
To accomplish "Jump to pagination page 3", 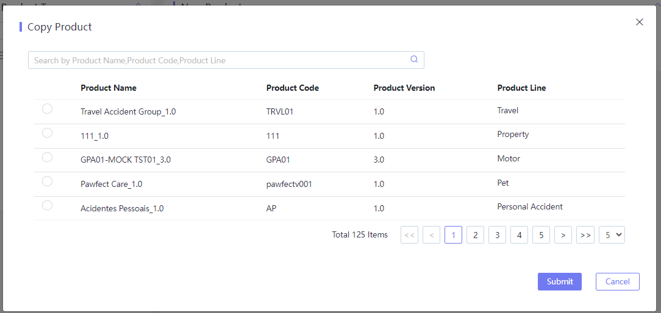I will click(x=497, y=235).
